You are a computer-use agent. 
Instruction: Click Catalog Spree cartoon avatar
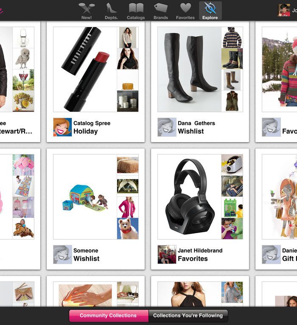pos(62,127)
